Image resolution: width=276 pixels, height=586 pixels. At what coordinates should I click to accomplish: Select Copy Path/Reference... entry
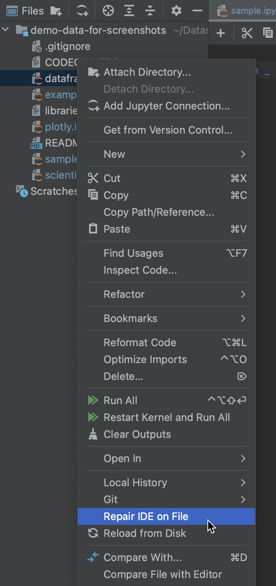tap(166, 212)
